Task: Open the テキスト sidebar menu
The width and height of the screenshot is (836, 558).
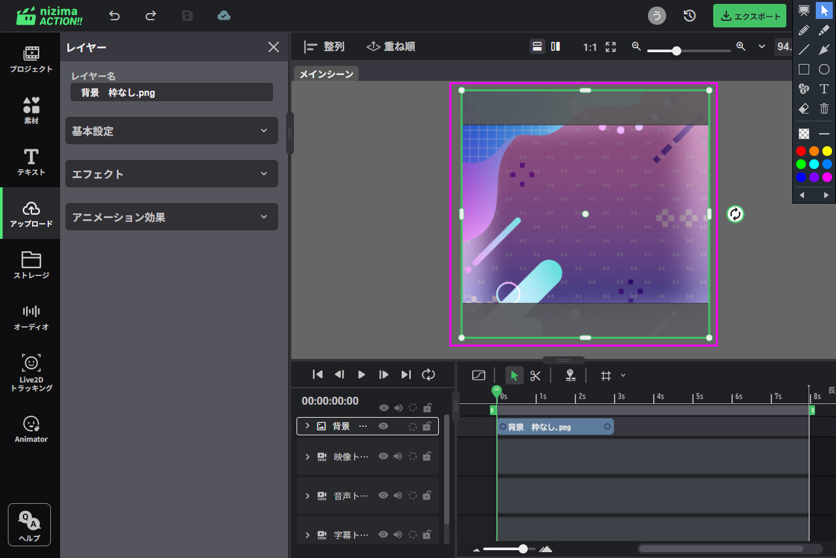Action: (31, 163)
